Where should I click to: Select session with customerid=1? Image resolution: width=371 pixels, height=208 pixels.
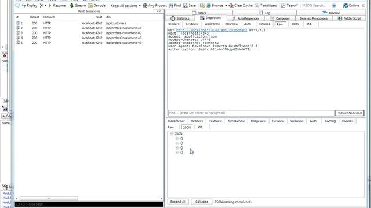click(x=89, y=28)
